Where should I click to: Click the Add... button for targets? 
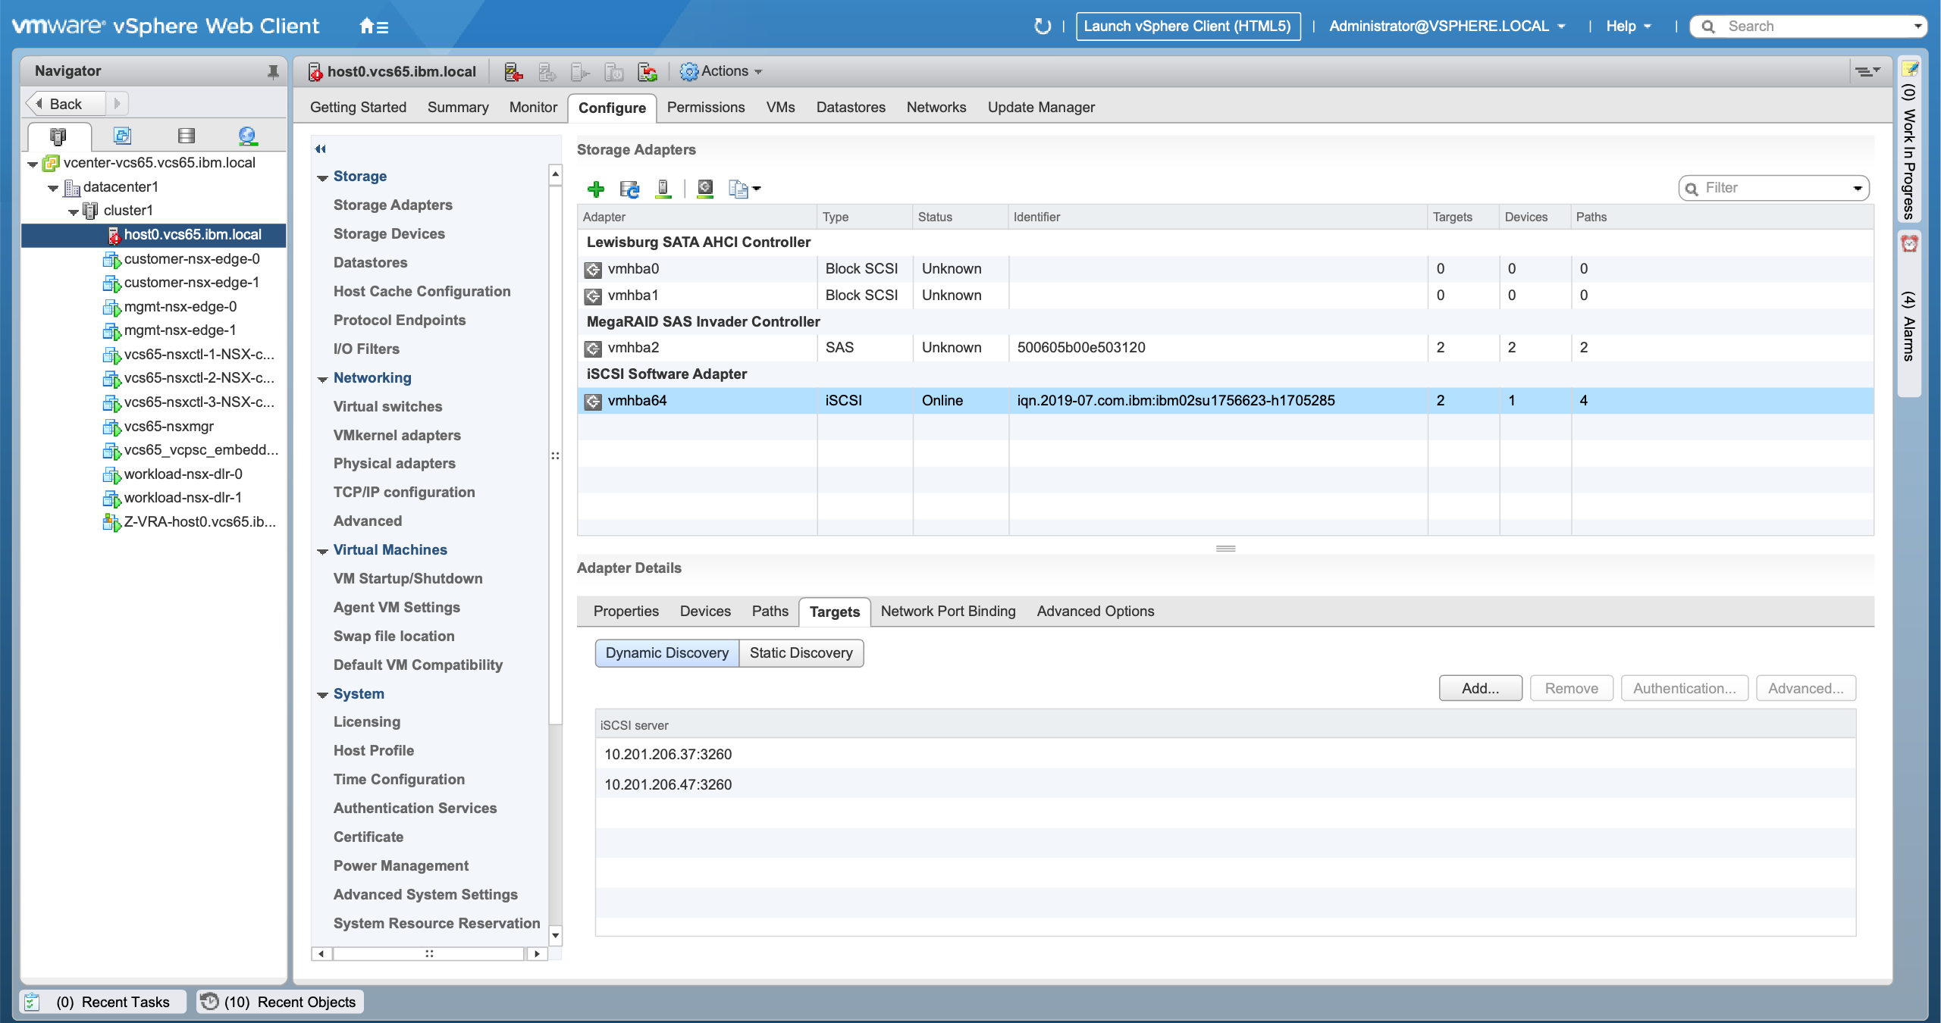tap(1480, 689)
